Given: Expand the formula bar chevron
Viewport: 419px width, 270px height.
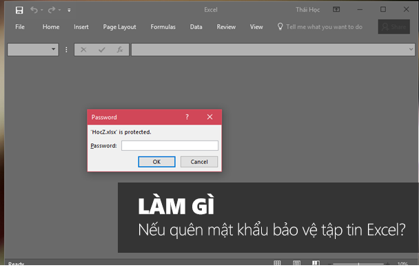Looking at the screenshot, I should click(x=411, y=49).
